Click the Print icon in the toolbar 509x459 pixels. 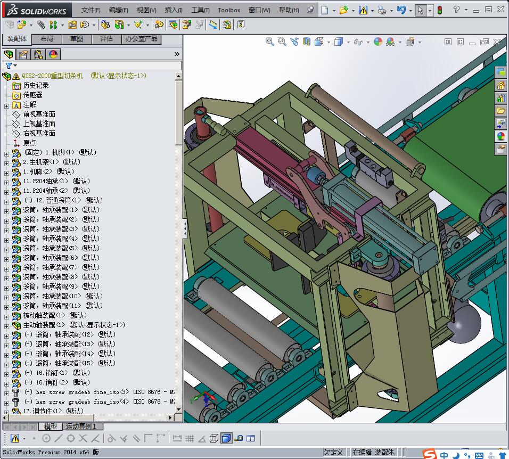tap(382, 10)
